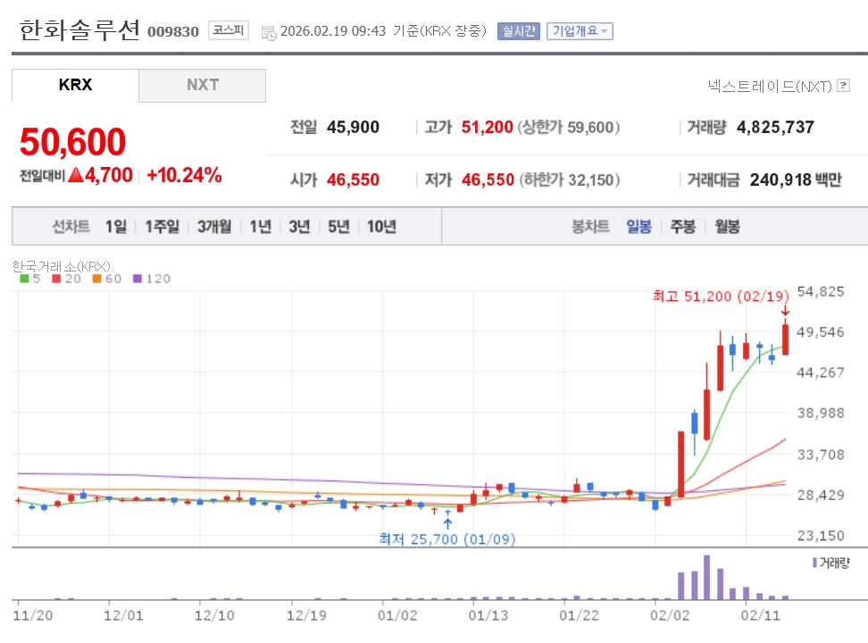868x643 pixels.
Task: Show the 1일 line chart
Action: pos(116,227)
